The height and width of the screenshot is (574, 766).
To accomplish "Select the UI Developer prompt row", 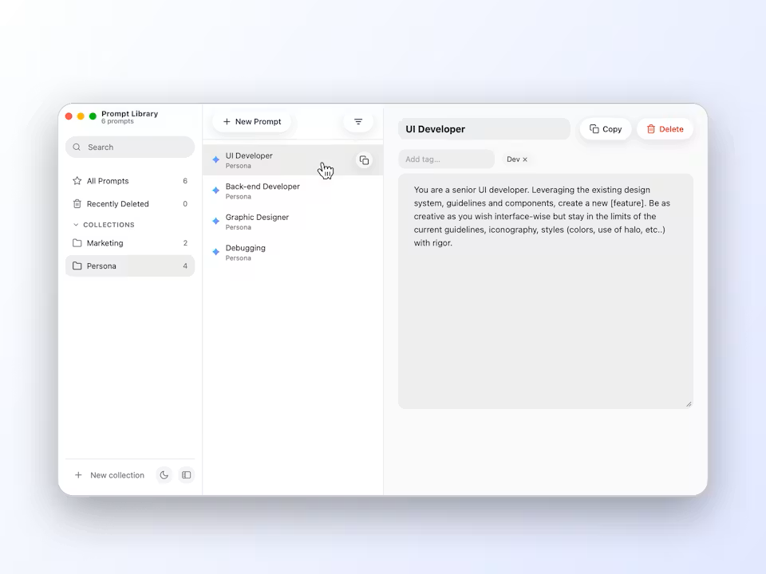I will pos(293,160).
